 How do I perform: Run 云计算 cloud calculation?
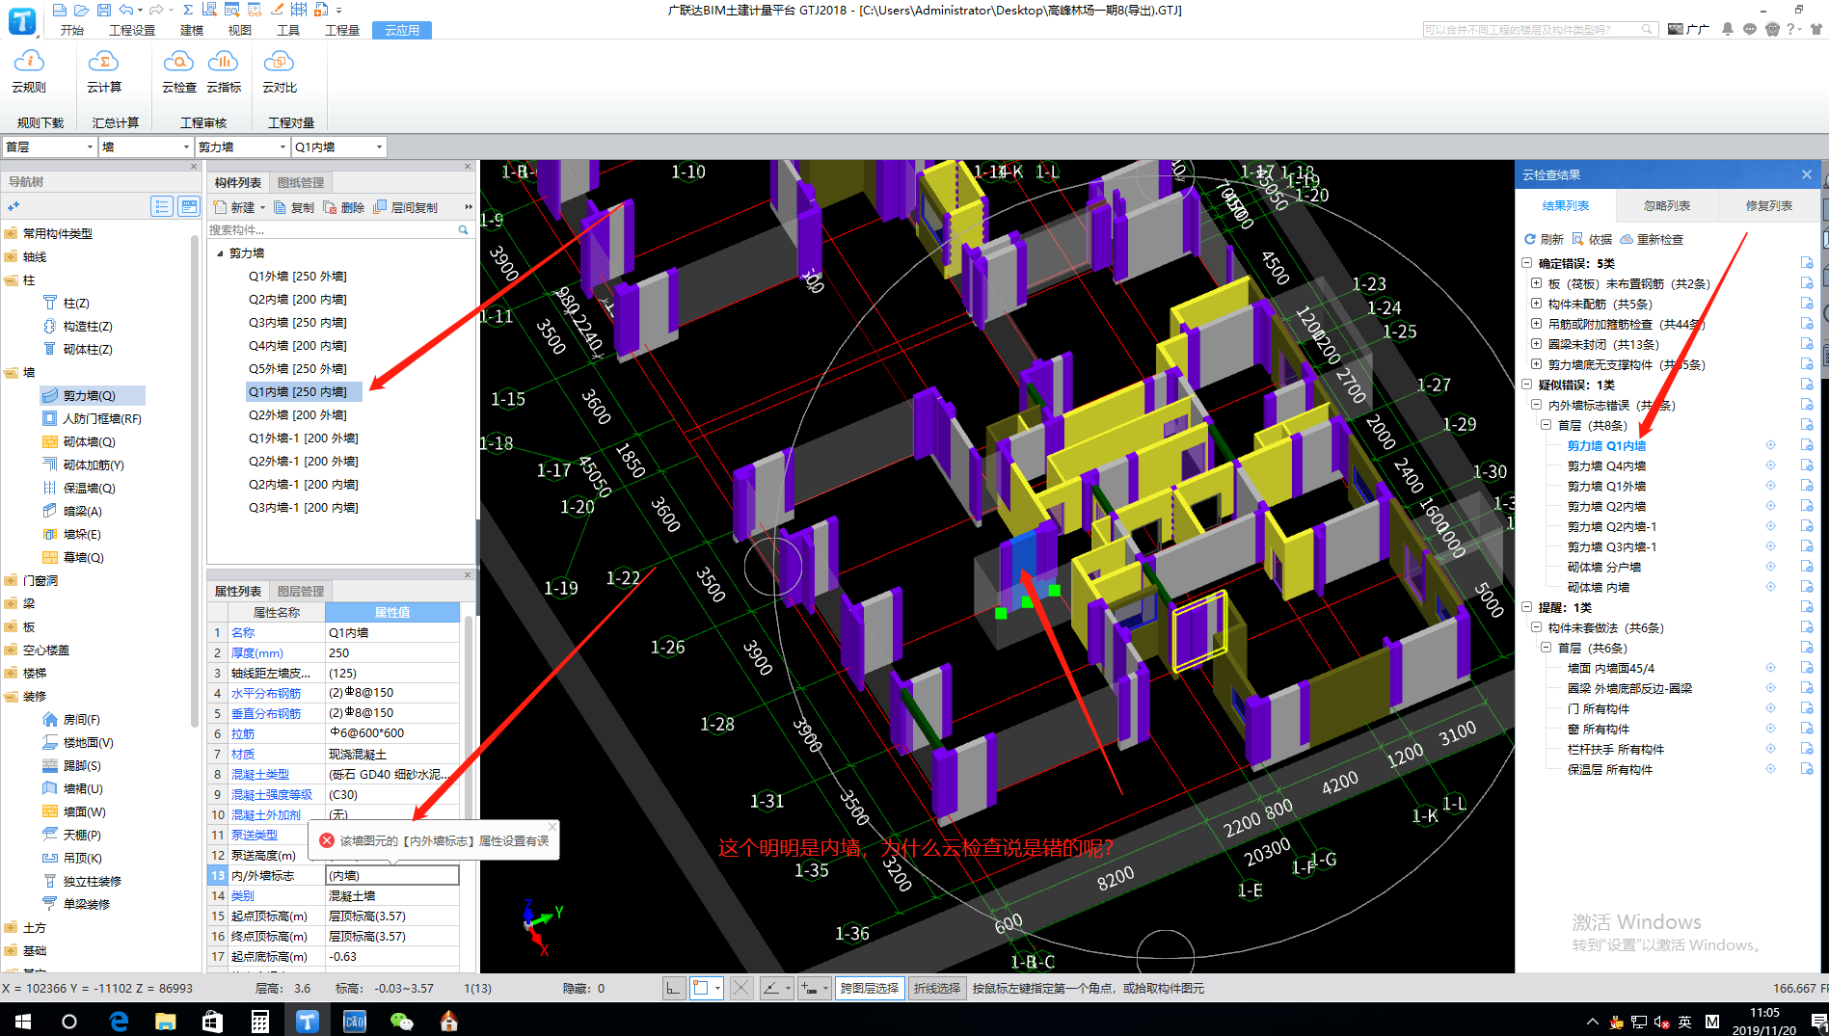click(104, 71)
